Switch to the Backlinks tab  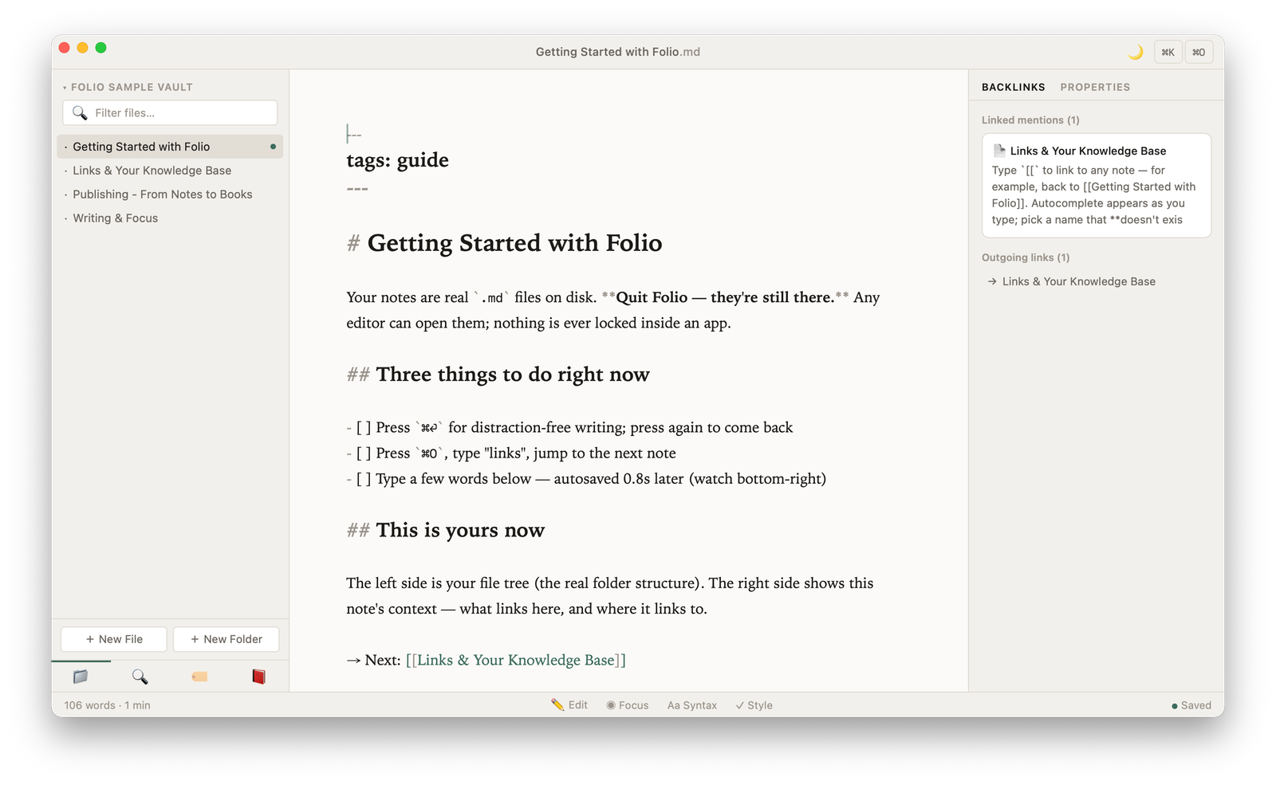click(1013, 87)
